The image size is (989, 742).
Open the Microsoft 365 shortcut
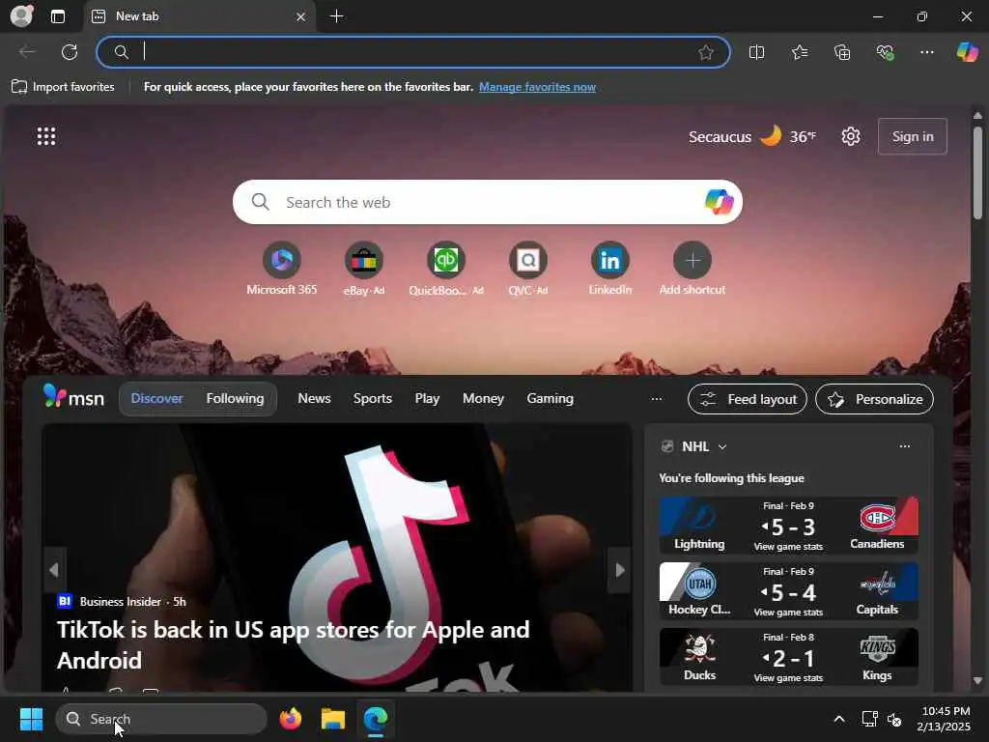pos(282,269)
